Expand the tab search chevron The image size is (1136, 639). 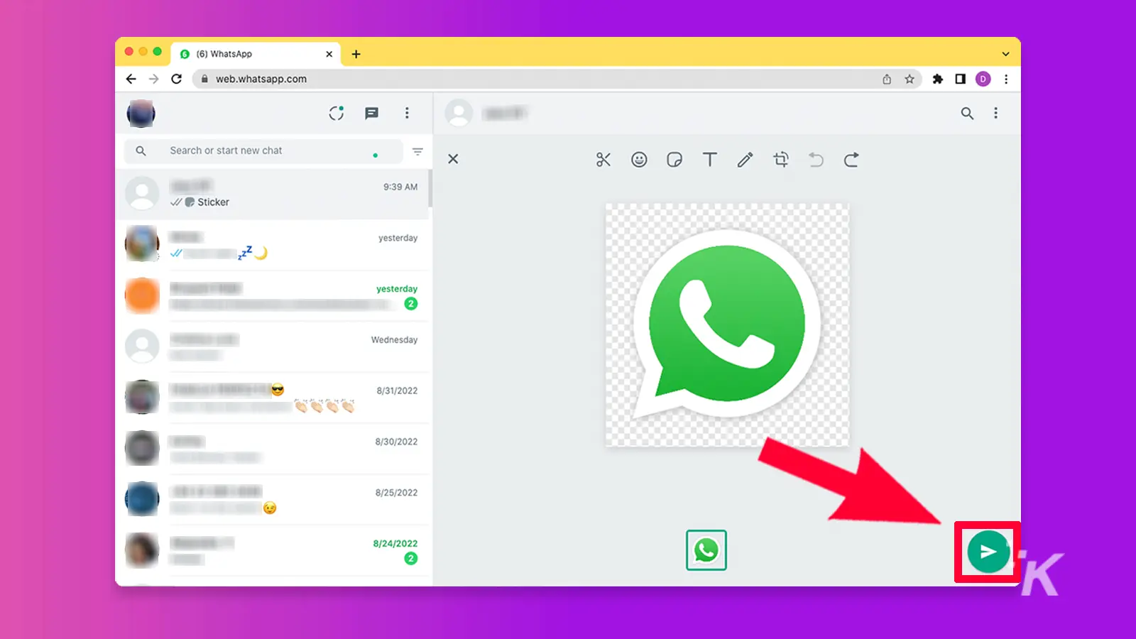[x=1005, y=54]
